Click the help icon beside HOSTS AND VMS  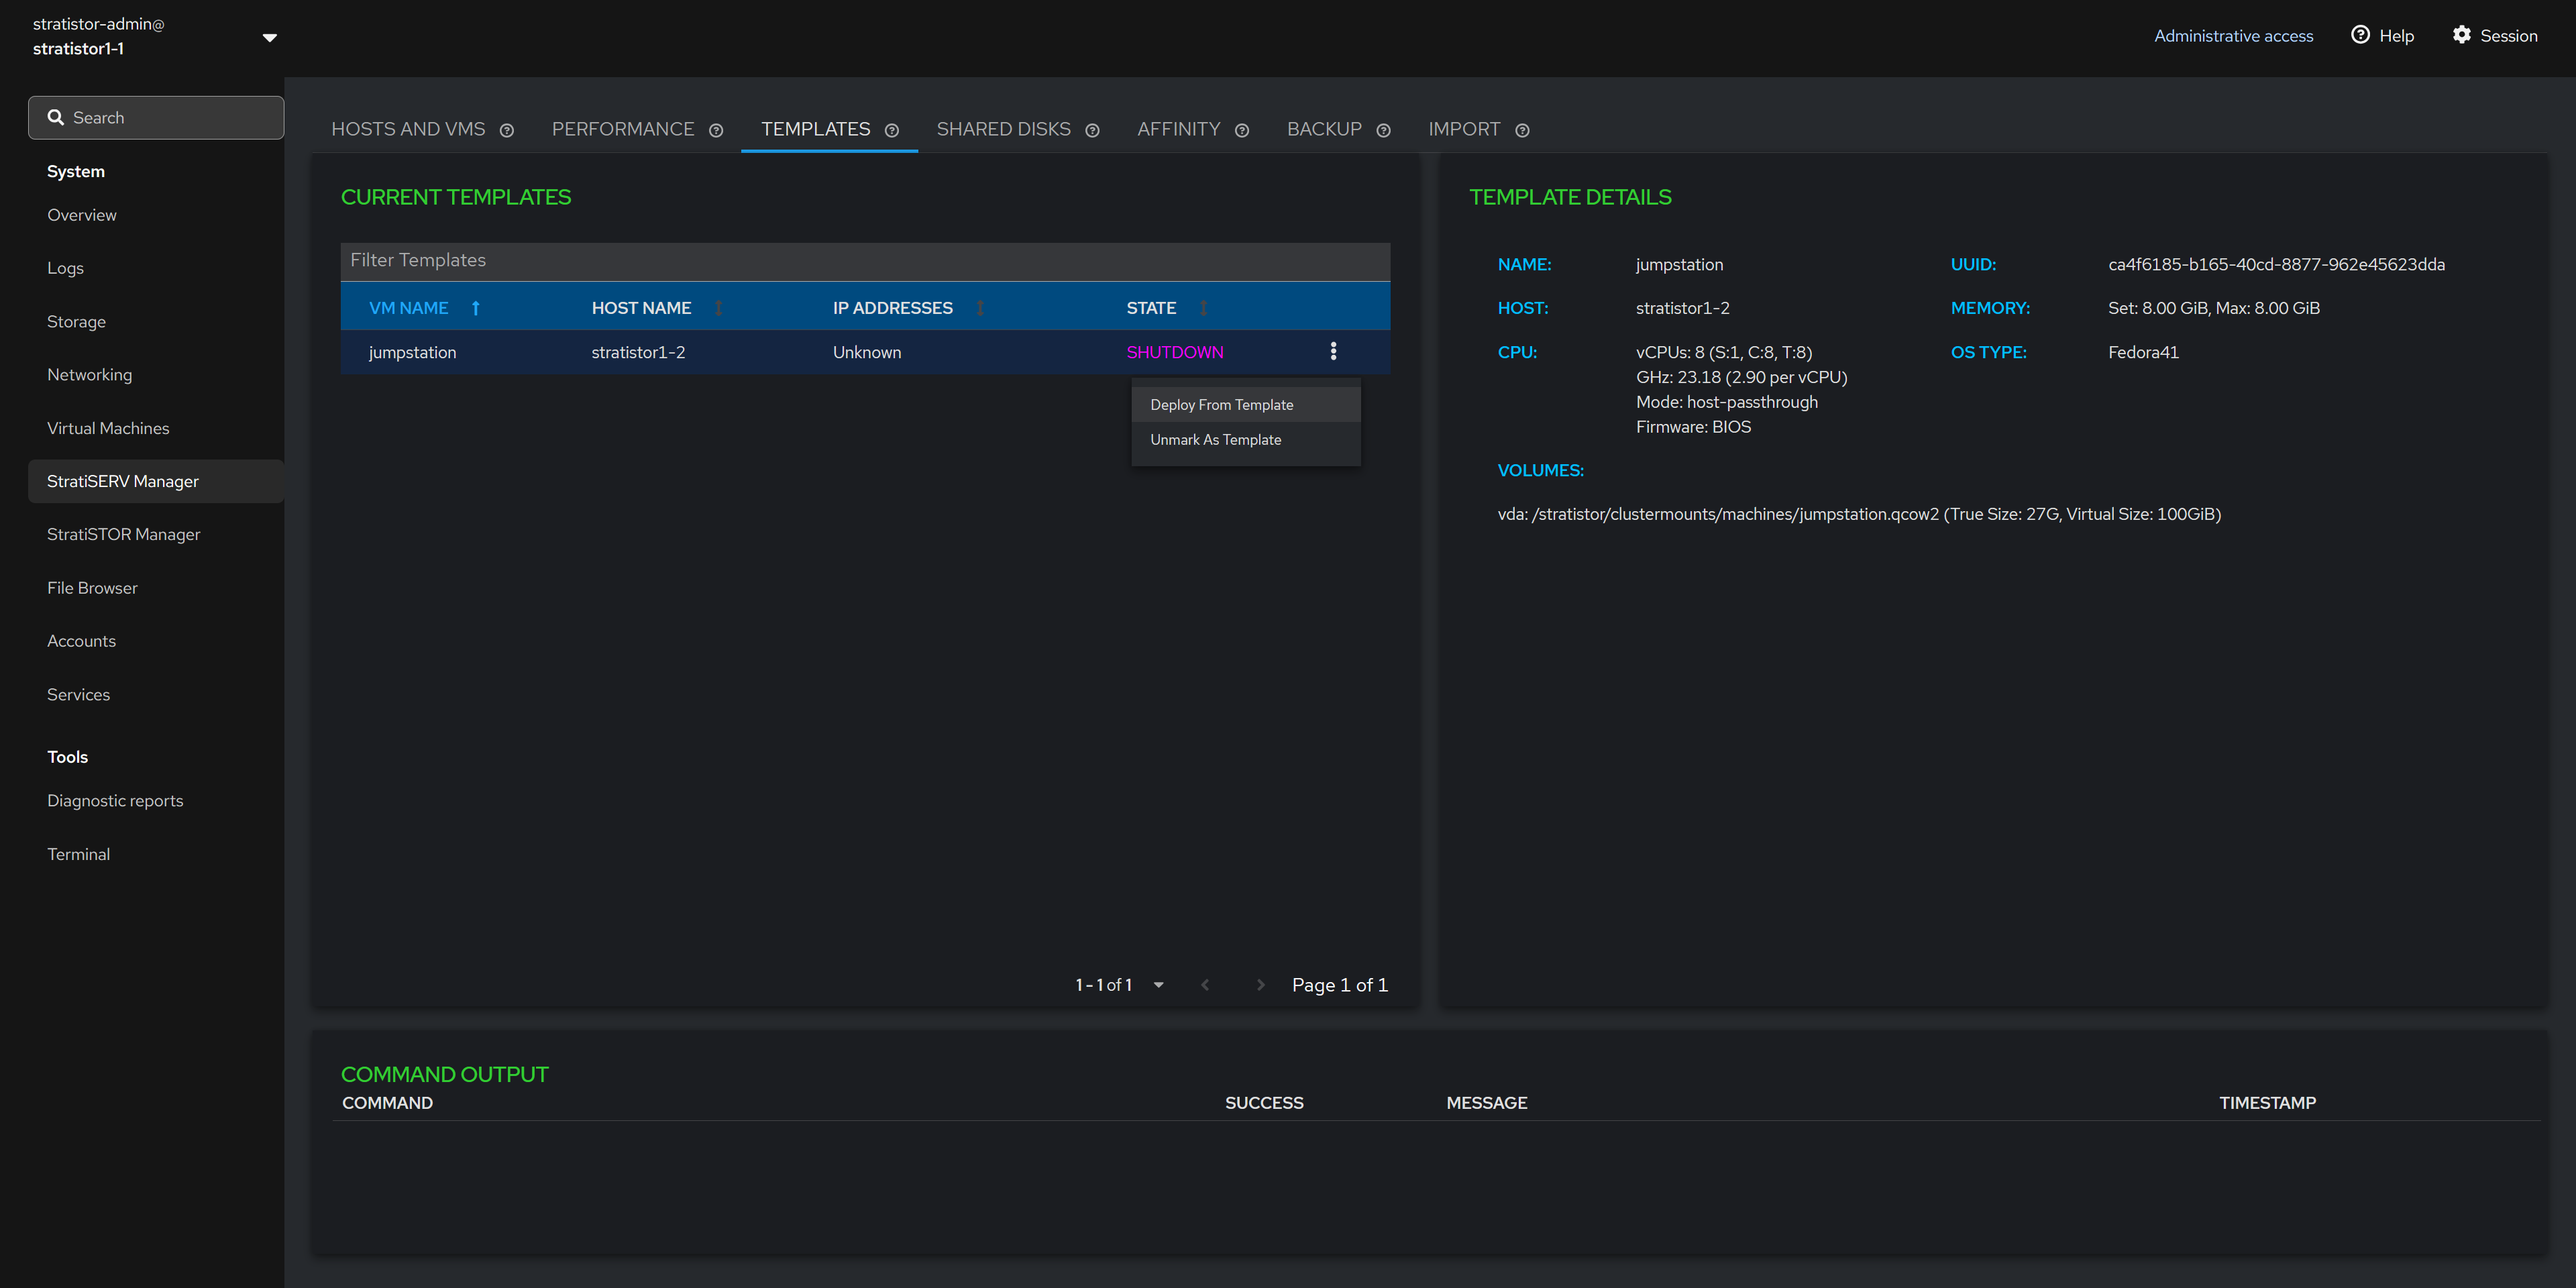click(507, 131)
